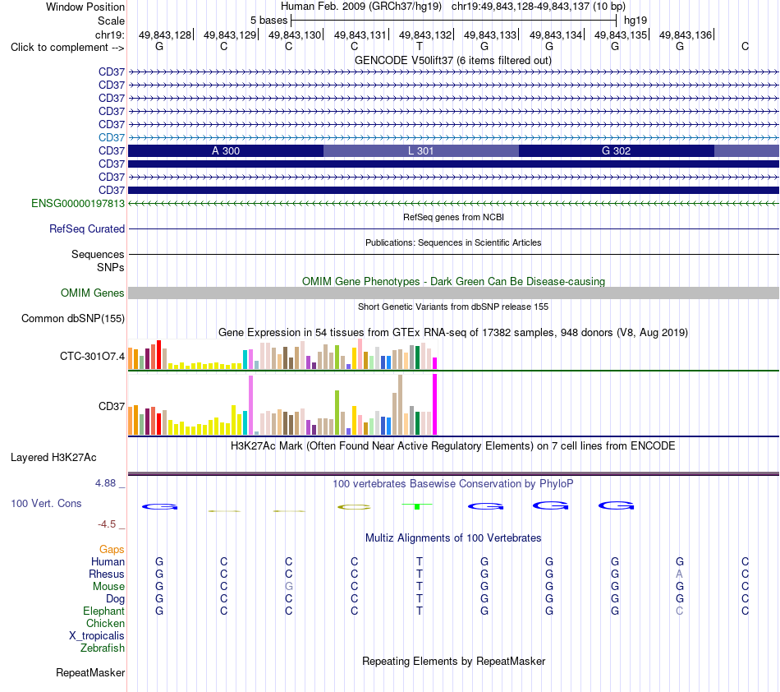Click the RepeatMasker track label
780x692 pixels.
click(x=90, y=672)
